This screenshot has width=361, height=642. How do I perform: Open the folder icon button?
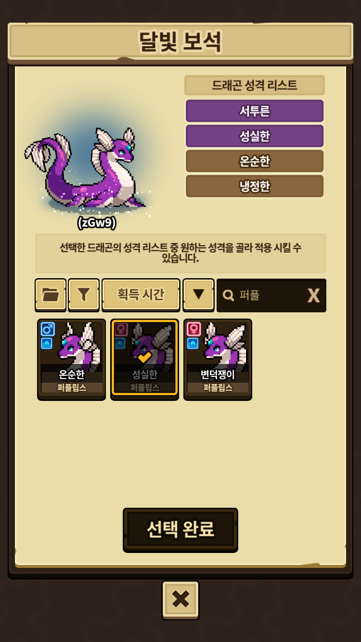pos(51,295)
